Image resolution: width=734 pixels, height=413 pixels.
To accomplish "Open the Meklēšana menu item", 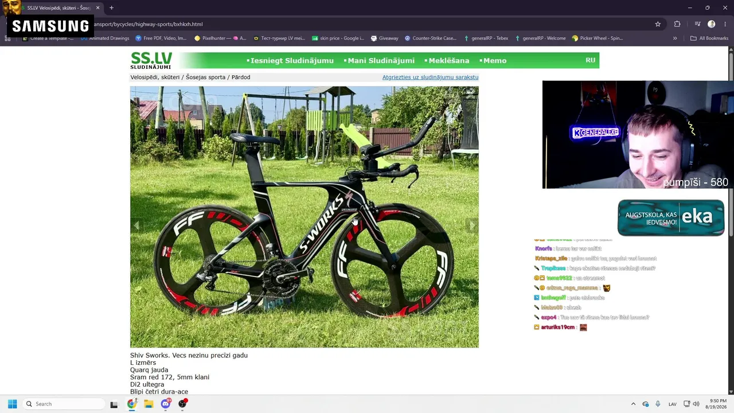I will (x=447, y=61).
